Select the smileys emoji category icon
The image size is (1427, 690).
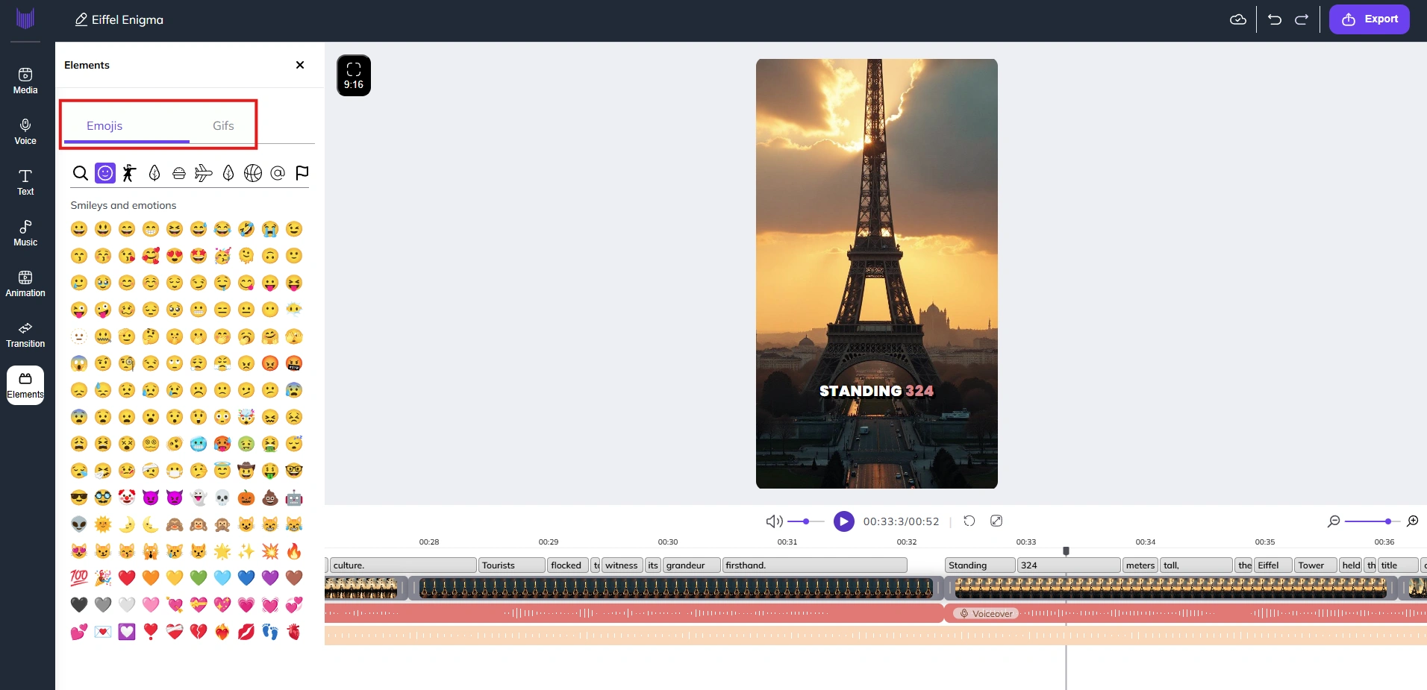pyautogui.click(x=105, y=173)
